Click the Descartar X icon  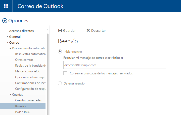(x=88, y=31)
